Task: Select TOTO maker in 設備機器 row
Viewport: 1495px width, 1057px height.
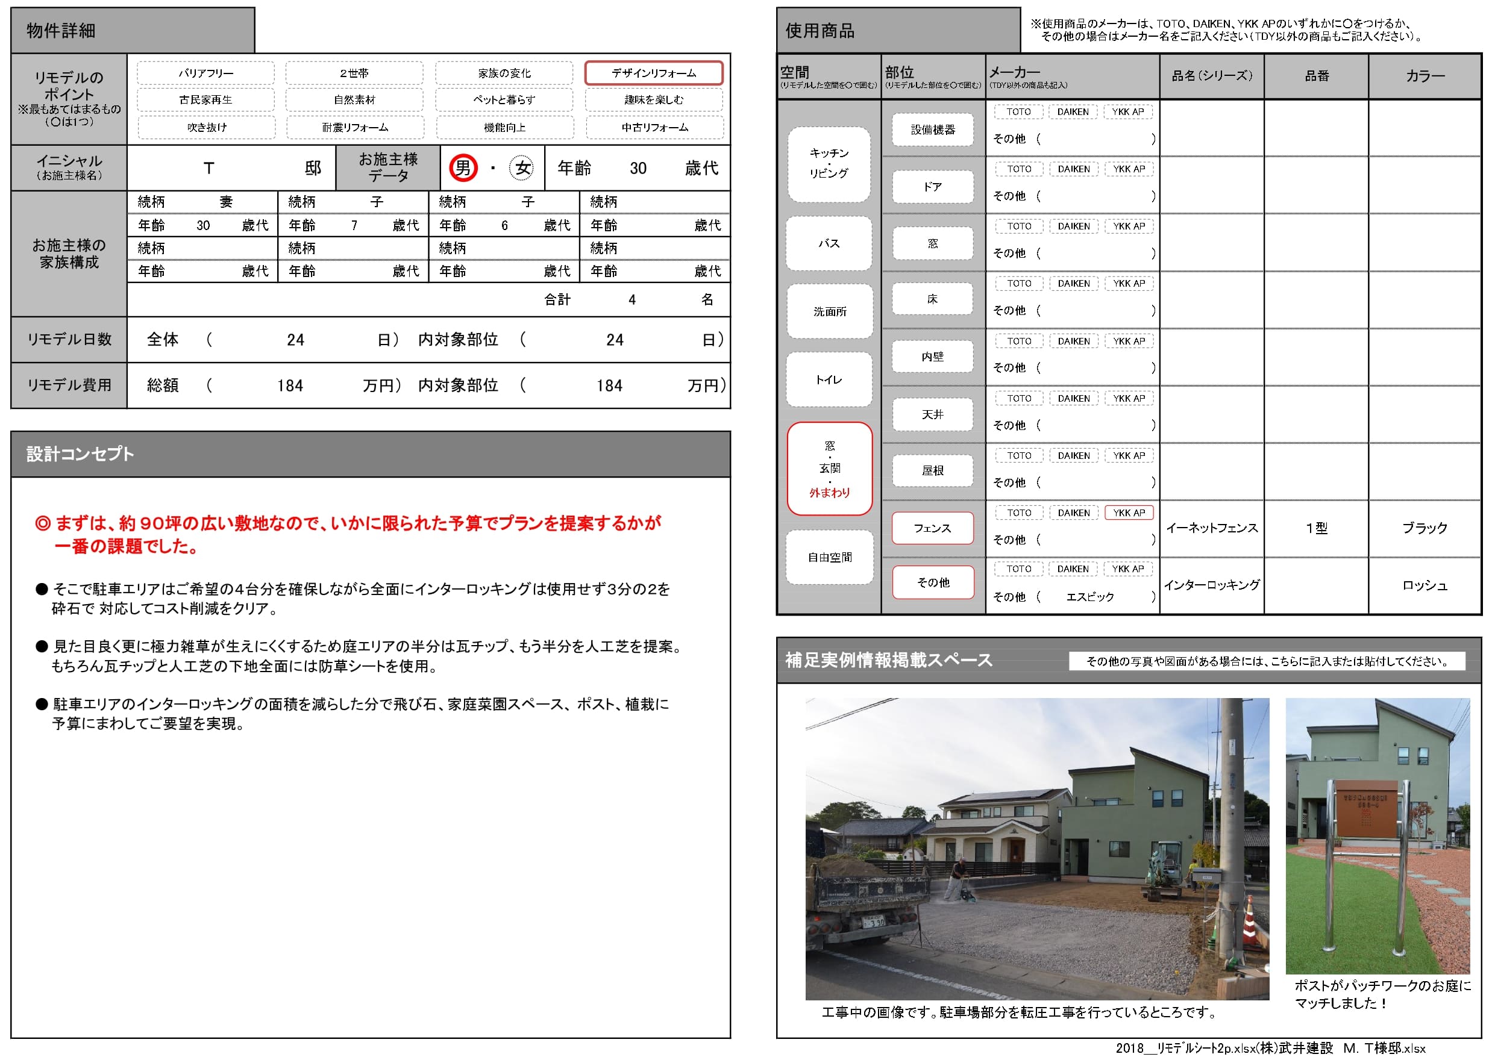Action: (1018, 112)
